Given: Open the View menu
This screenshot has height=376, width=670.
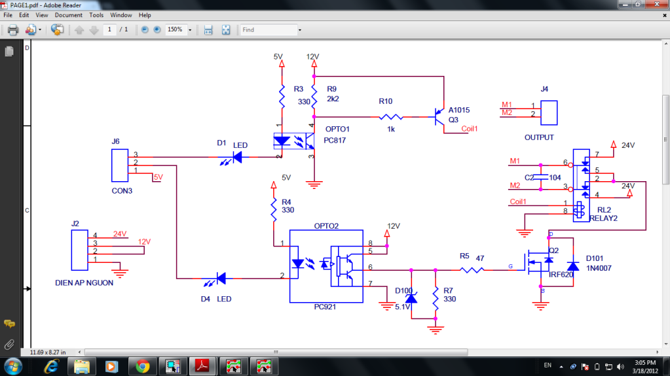Looking at the screenshot, I should 41,15.
